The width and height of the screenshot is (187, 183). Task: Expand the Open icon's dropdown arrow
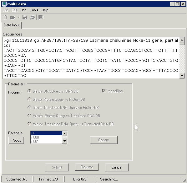pyautogui.click(x=19, y=18)
